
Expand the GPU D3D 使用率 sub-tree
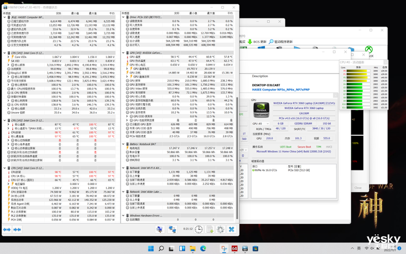[x=127, y=116]
